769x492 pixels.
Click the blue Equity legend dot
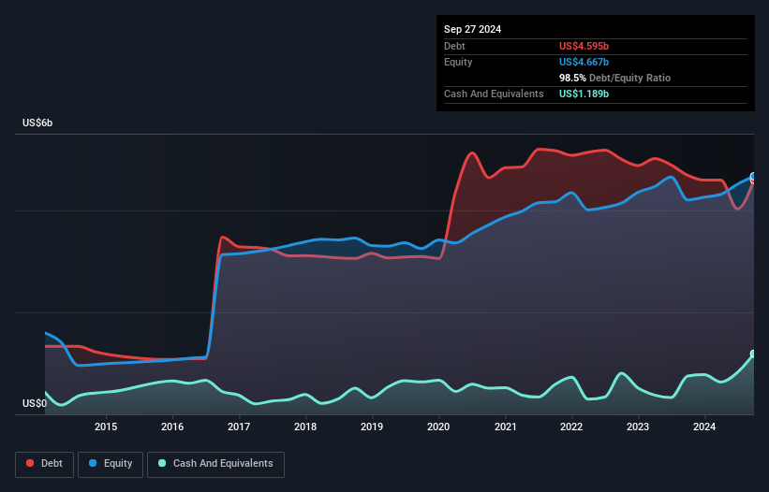click(x=93, y=463)
